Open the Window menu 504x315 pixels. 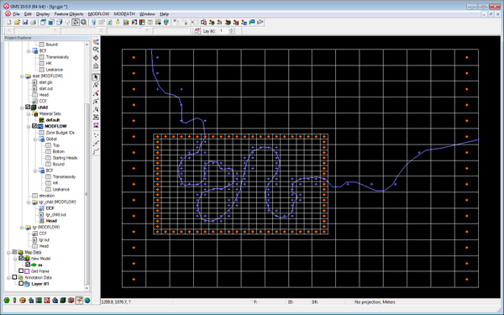point(147,13)
